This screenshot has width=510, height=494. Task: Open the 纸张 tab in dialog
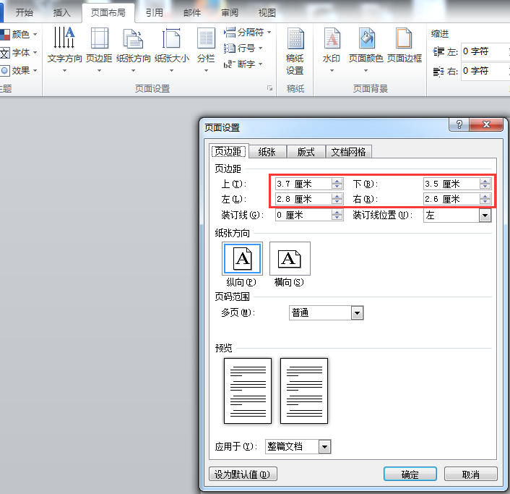(x=267, y=152)
